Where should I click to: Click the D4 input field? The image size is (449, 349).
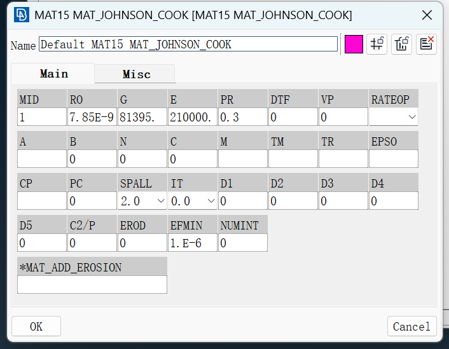coord(394,201)
